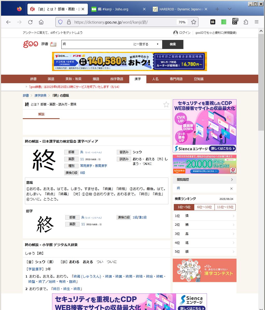Viewport: 265px width, 310px height.
Task: Open the Firefox extensions puzzle icon
Action: tap(246, 22)
